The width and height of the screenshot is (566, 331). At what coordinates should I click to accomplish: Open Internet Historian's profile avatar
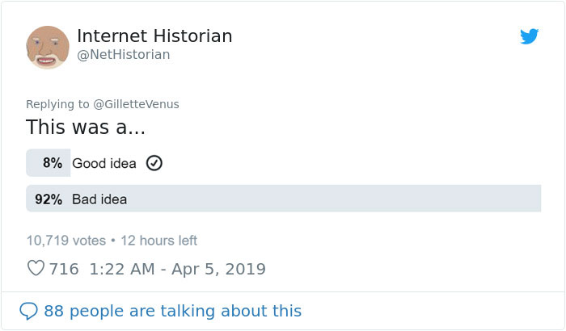pos(48,46)
